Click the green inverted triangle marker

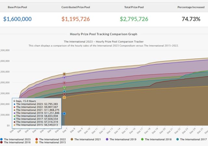(x=64, y=88)
